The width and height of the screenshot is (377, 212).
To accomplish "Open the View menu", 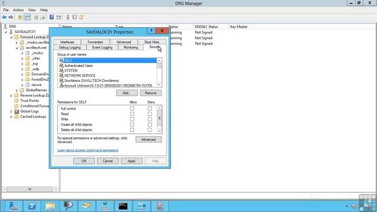I will 32,10.
